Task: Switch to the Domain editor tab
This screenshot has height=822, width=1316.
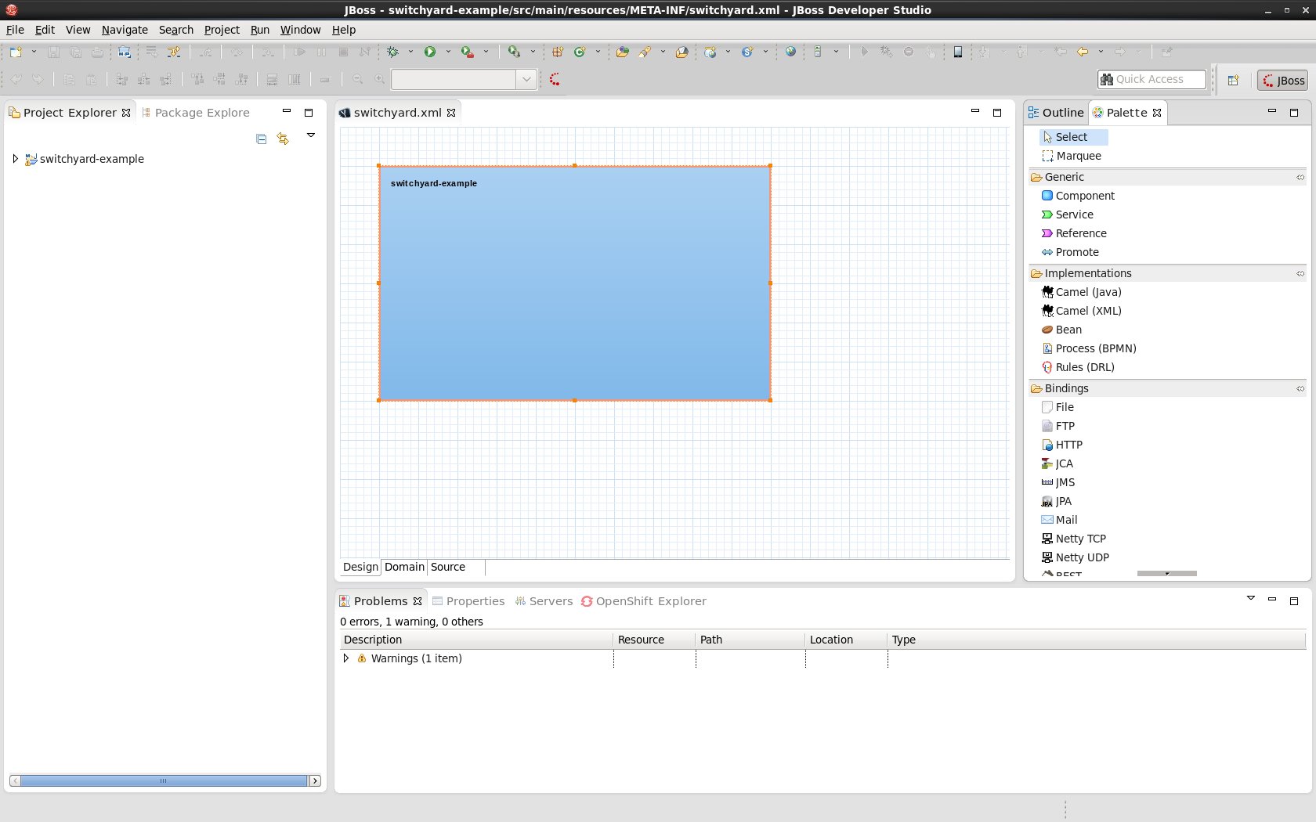Action: coord(404,567)
